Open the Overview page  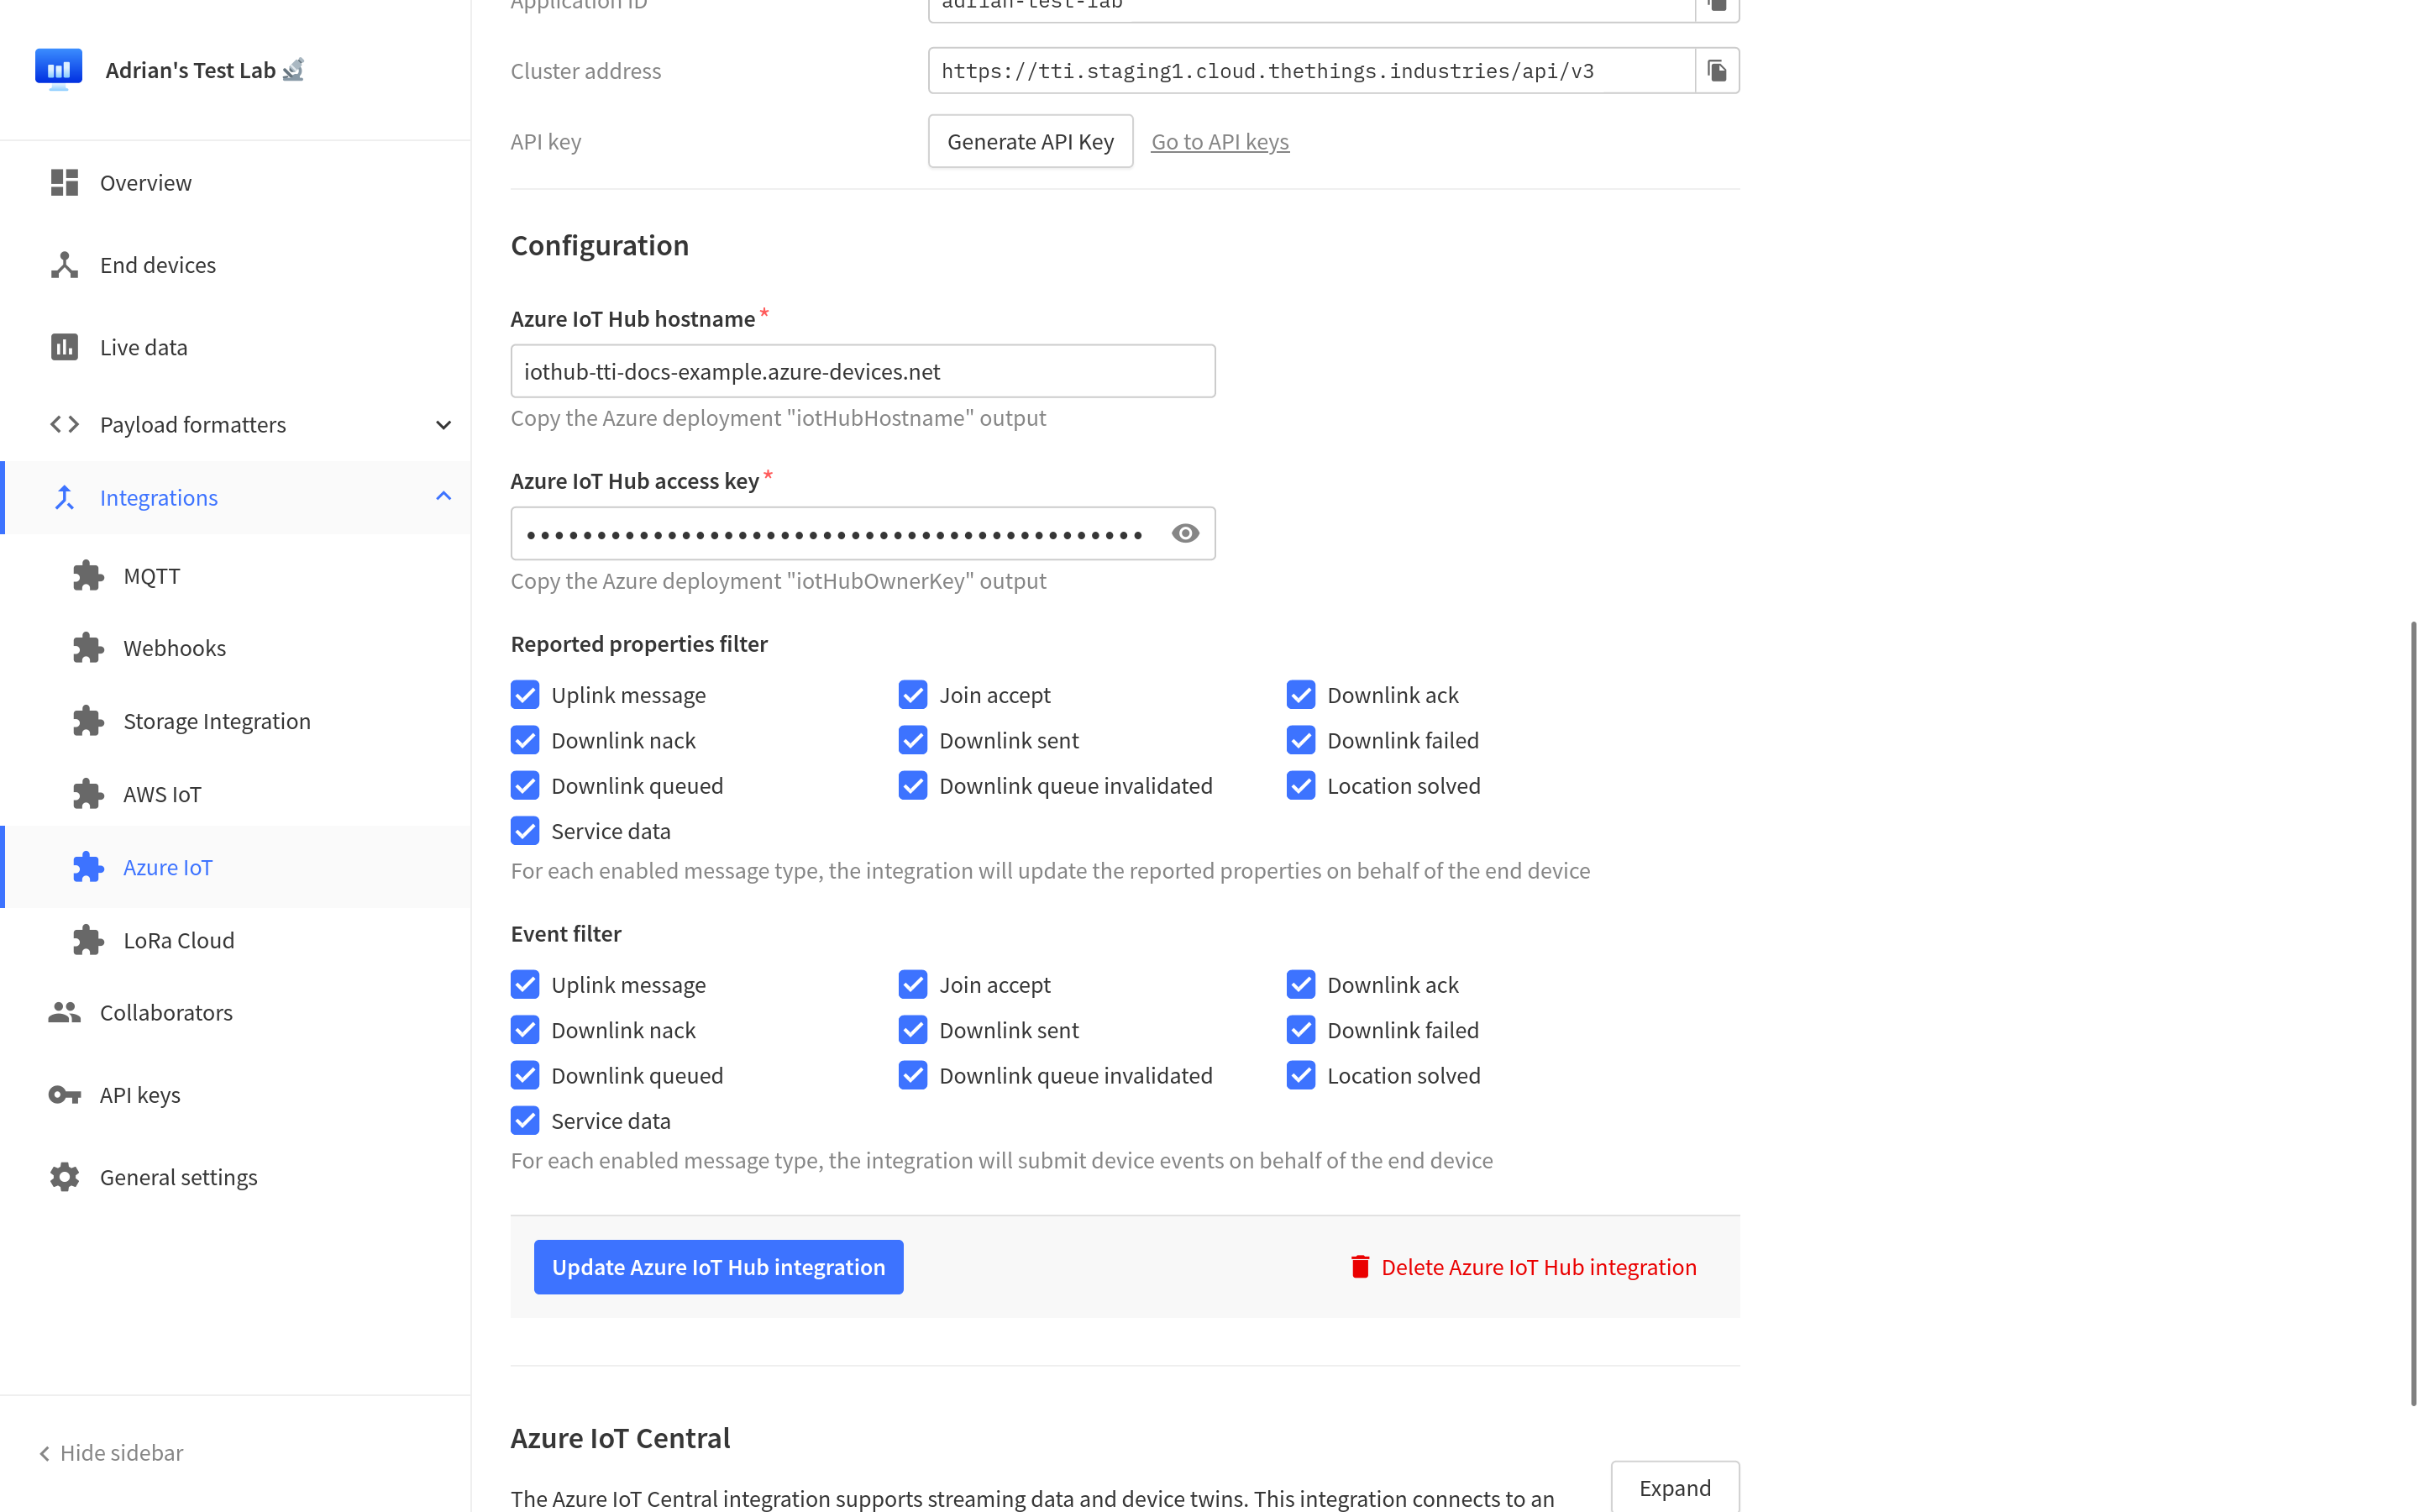pyautogui.click(x=146, y=182)
